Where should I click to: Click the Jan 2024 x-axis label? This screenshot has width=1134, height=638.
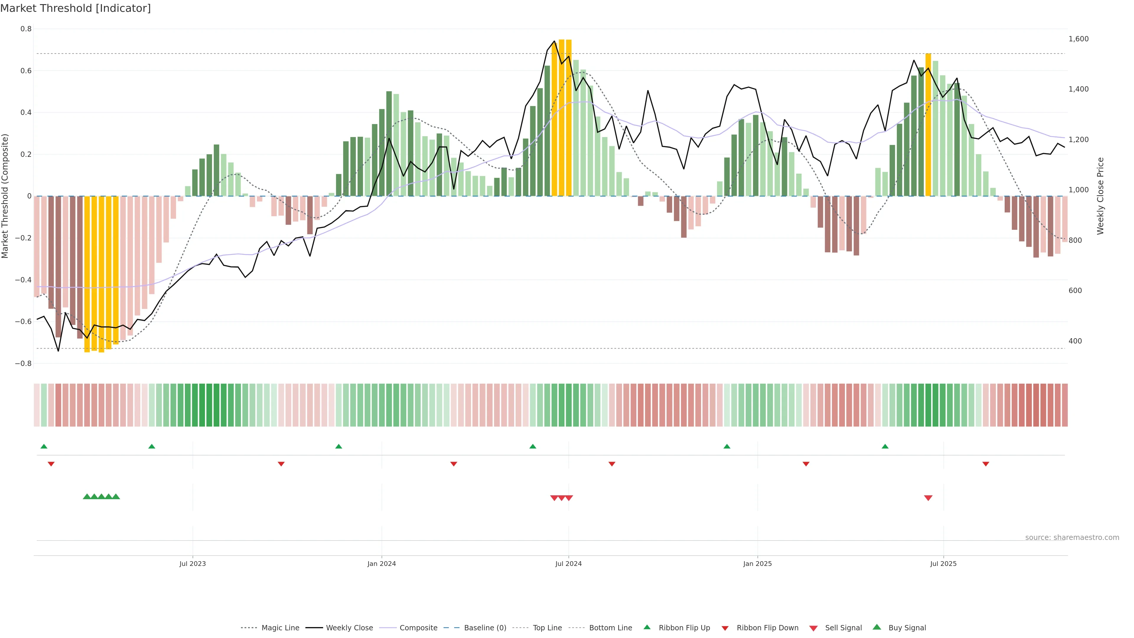point(381,564)
